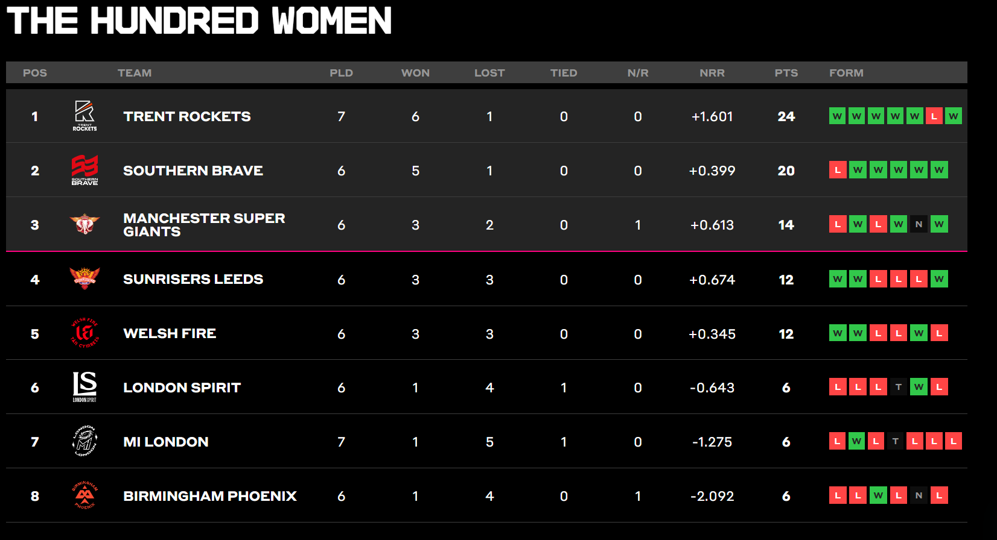This screenshot has width=997, height=540.
Task: Click the T result box in London Spirit form
Action: click(x=899, y=387)
